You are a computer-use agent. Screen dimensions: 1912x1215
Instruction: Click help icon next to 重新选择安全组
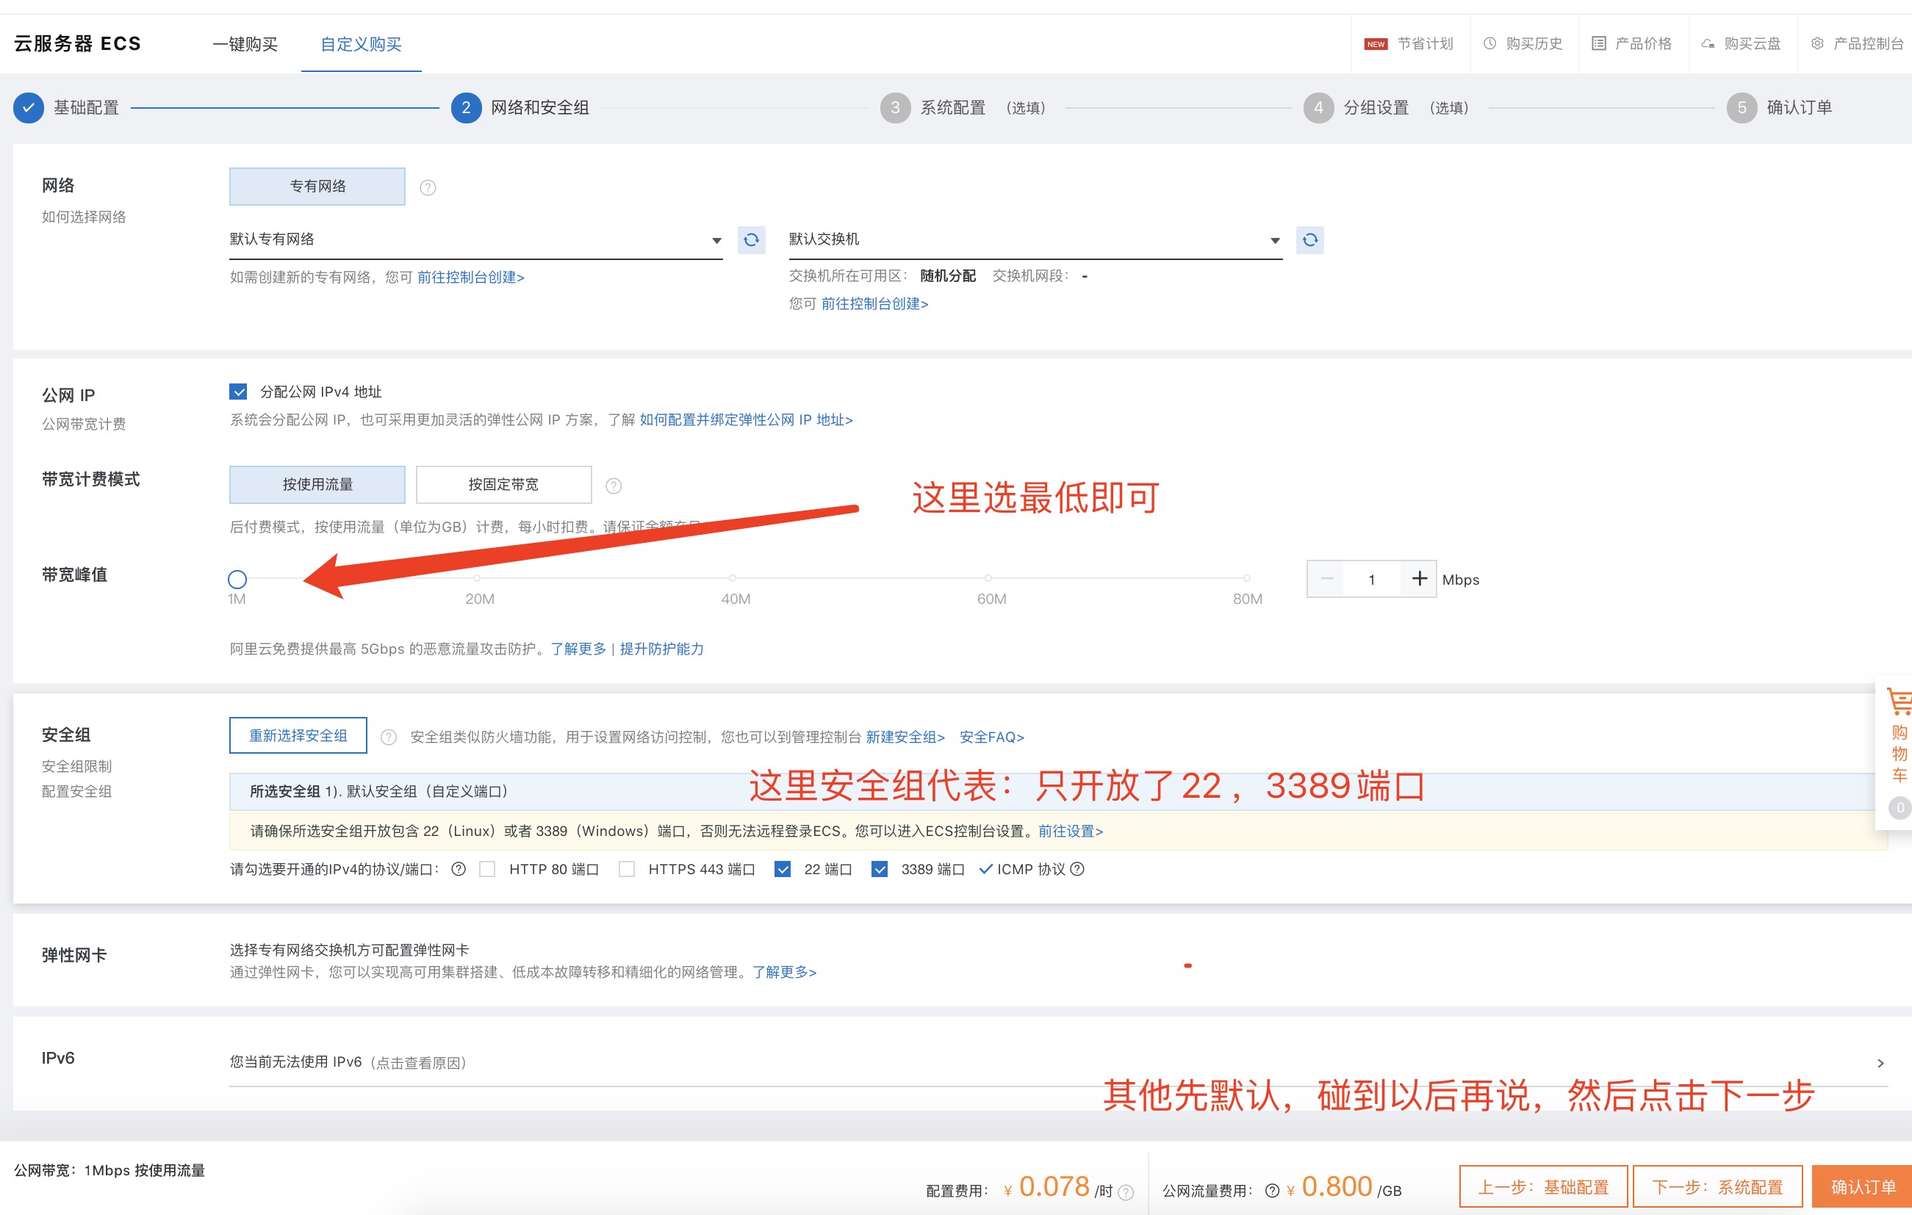coord(388,738)
